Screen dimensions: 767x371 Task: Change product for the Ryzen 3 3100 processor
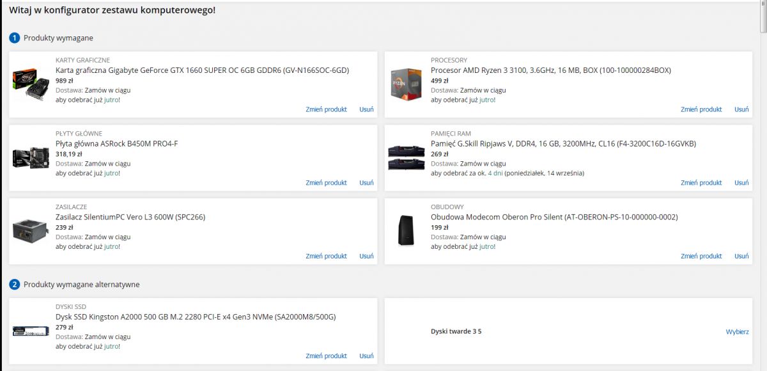(701, 109)
